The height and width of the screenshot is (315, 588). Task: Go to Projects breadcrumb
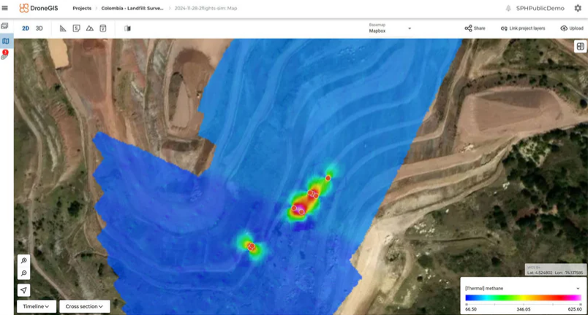click(82, 8)
